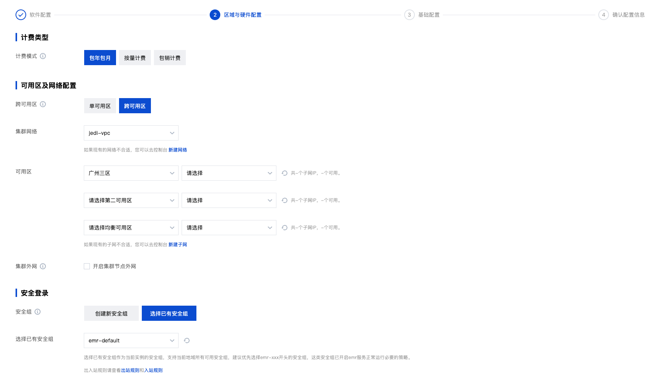648x378 pixels.
Task: Choose 跨可用区 option
Action: pos(135,106)
